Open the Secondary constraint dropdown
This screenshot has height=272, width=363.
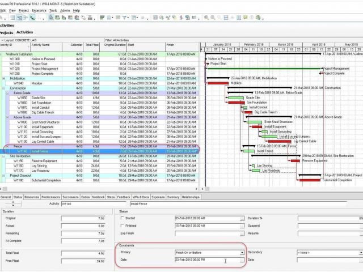pyautogui.click(x=361, y=252)
